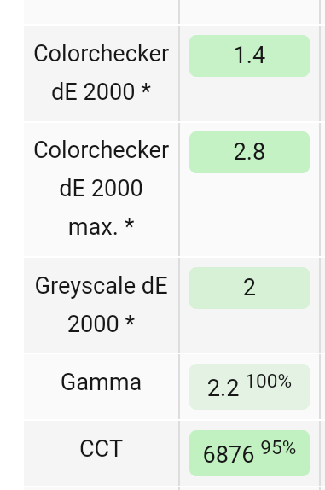
Task: Select the 2.8 value badge
Action: click(x=249, y=152)
